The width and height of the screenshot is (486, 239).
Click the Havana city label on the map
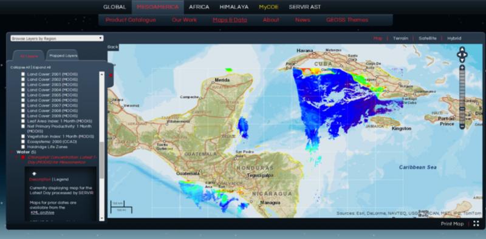[x=305, y=50]
